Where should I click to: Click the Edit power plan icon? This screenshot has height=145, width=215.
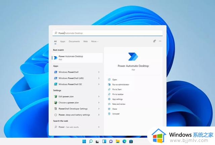55,97
